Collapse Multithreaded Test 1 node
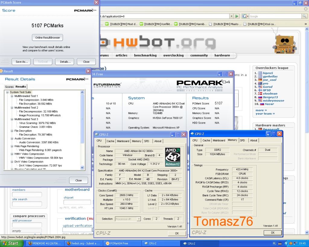The width and height of the screenshot is (309, 247). [x=12, y=96]
